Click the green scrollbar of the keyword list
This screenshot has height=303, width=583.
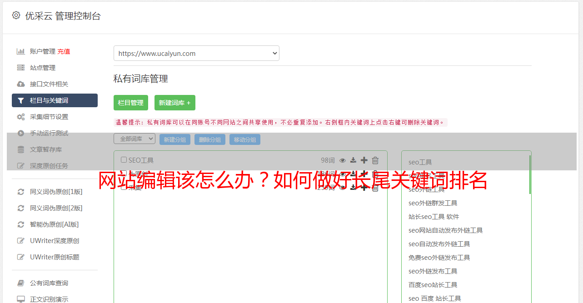(530, 174)
